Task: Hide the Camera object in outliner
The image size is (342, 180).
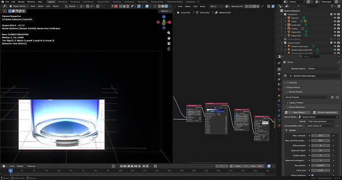Action: (335, 18)
